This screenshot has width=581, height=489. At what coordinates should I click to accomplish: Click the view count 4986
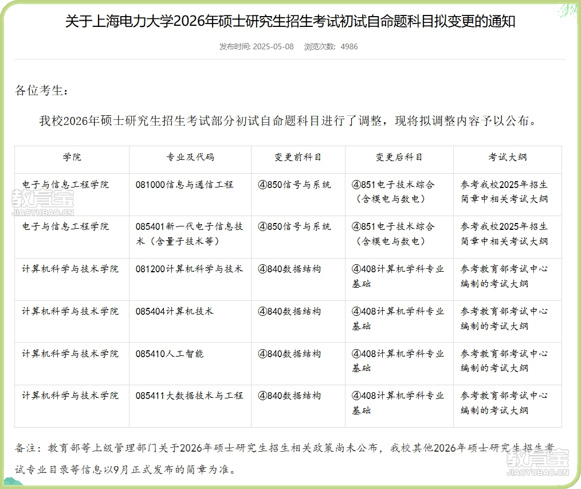(x=349, y=46)
